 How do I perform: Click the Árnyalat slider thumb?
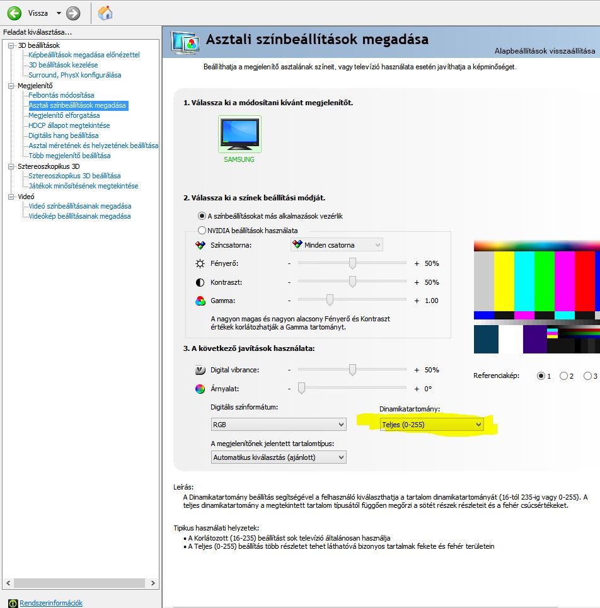[301, 388]
